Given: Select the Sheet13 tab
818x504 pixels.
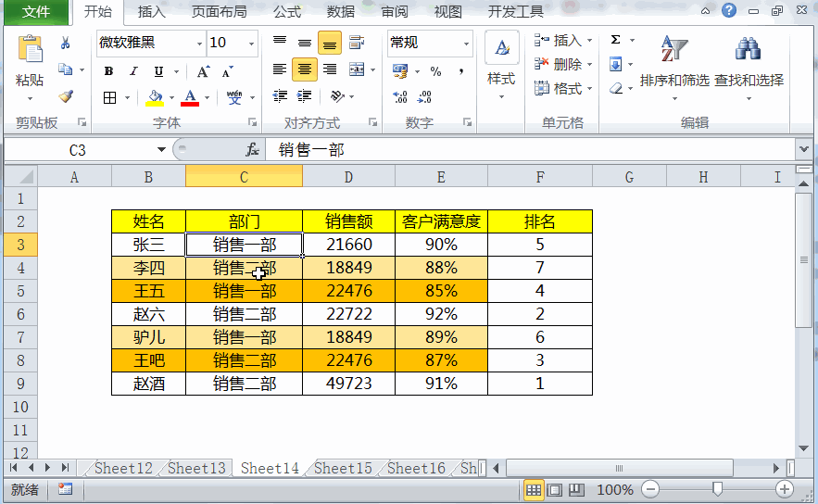Looking at the screenshot, I should [x=196, y=468].
